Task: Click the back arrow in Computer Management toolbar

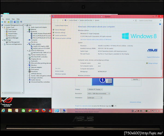Action: coord(2,22)
